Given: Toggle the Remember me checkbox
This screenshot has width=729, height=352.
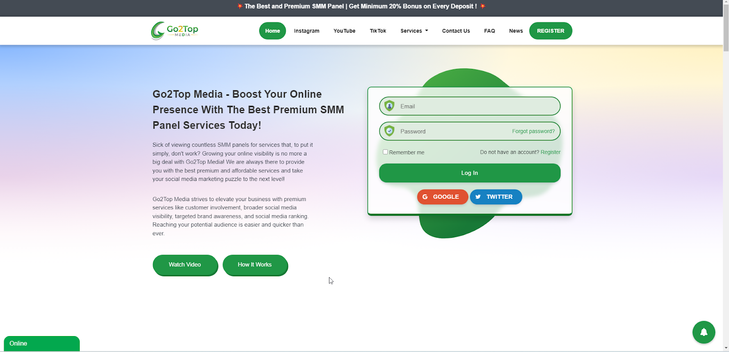Looking at the screenshot, I should point(385,152).
